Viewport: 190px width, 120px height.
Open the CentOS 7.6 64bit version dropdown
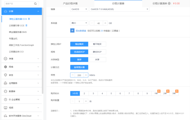coord(119,9)
